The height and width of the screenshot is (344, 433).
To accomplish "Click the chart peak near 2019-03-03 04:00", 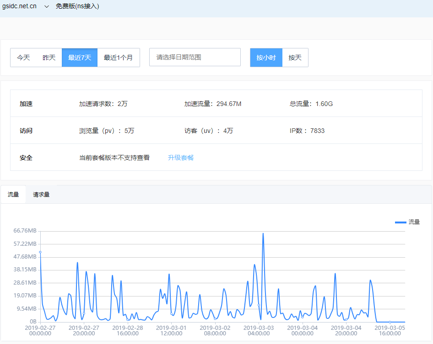I will coord(263,233).
